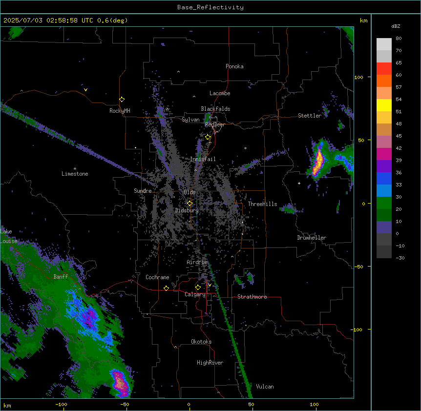Image resolution: width=421 pixels, height=411 pixels.
Task: Click the Drumheller label
Action: click(x=312, y=238)
